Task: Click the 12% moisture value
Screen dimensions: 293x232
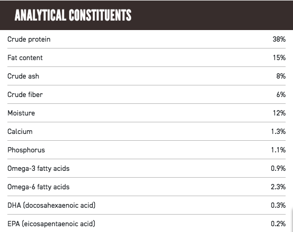Action: [279, 113]
